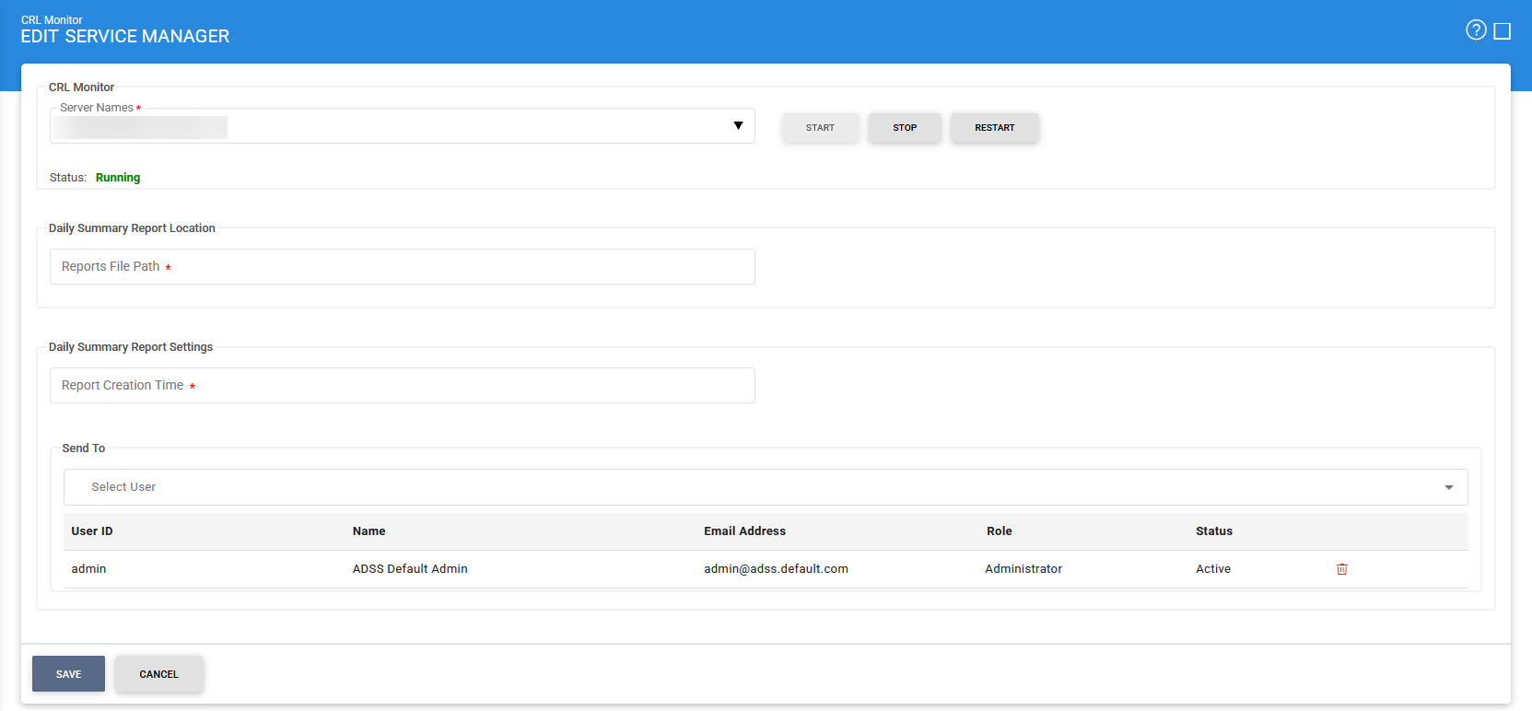1532x711 pixels.
Task: Click the ADSS Default Admin name cell
Action: point(410,569)
